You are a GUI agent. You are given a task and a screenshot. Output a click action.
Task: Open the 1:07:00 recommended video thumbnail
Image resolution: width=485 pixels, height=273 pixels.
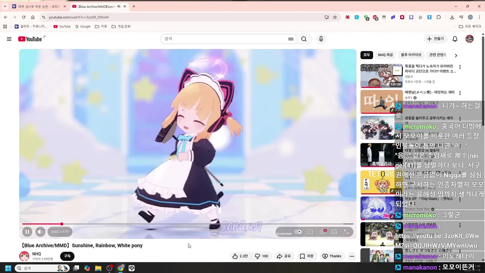[x=382, y=76]
